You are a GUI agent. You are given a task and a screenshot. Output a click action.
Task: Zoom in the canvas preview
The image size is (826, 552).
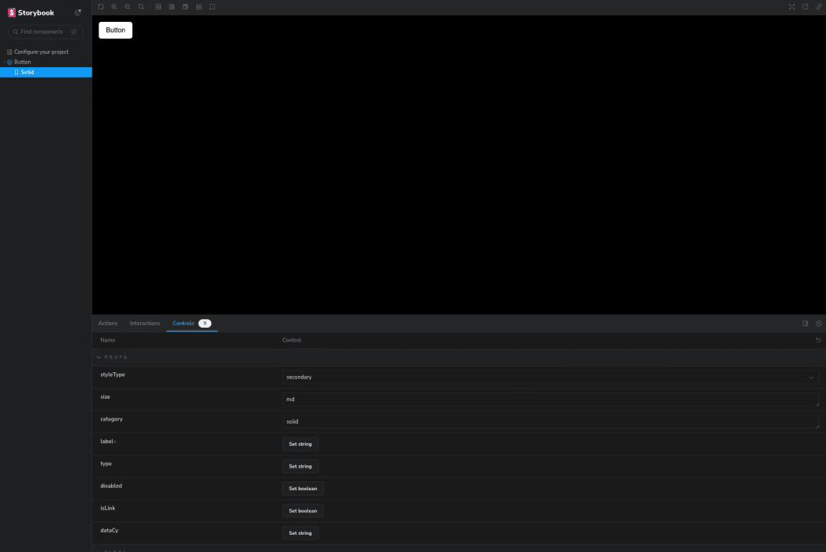[114, 7]
